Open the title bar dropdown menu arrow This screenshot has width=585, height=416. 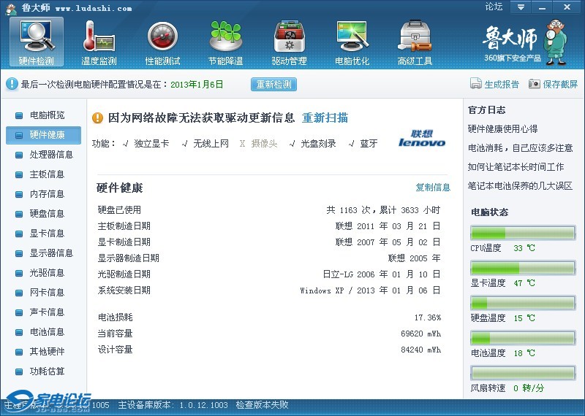point(521,7)
